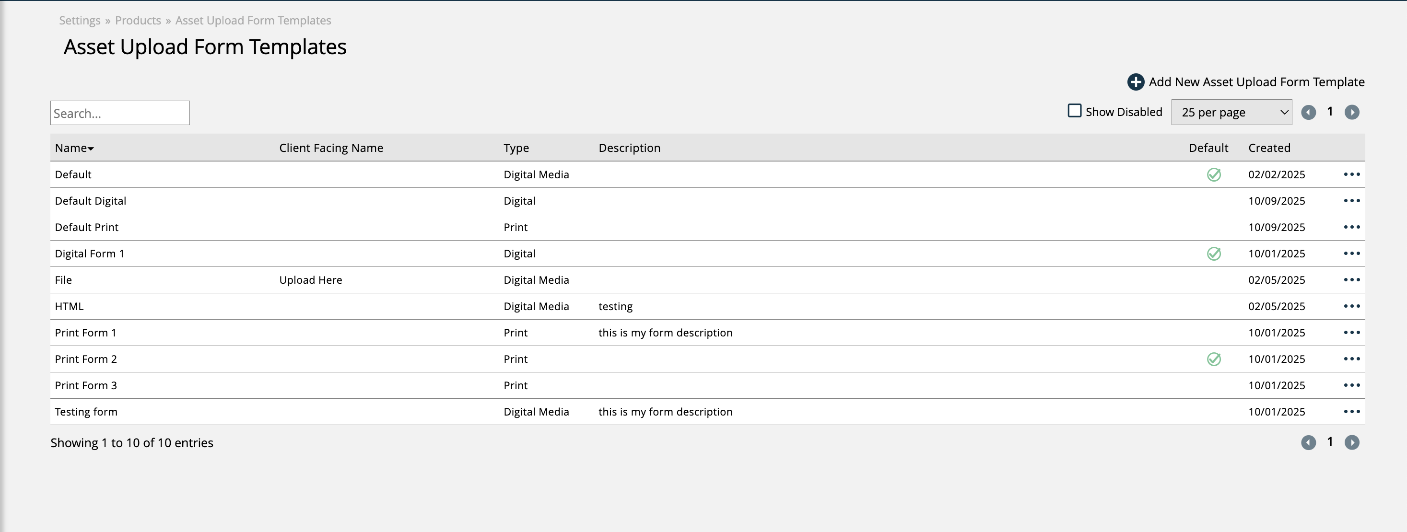Click Products in breadcrumb
Image resolution: width=1407 pixels, height=532 pixels.
click(138, 21)
